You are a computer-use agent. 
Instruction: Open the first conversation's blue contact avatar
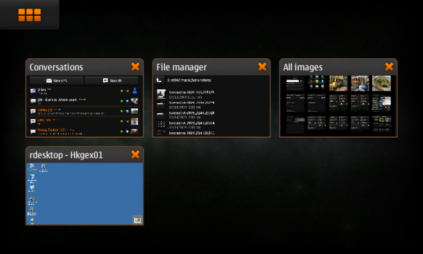(135, 91)
